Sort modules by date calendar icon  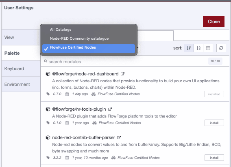coord(208,48)
